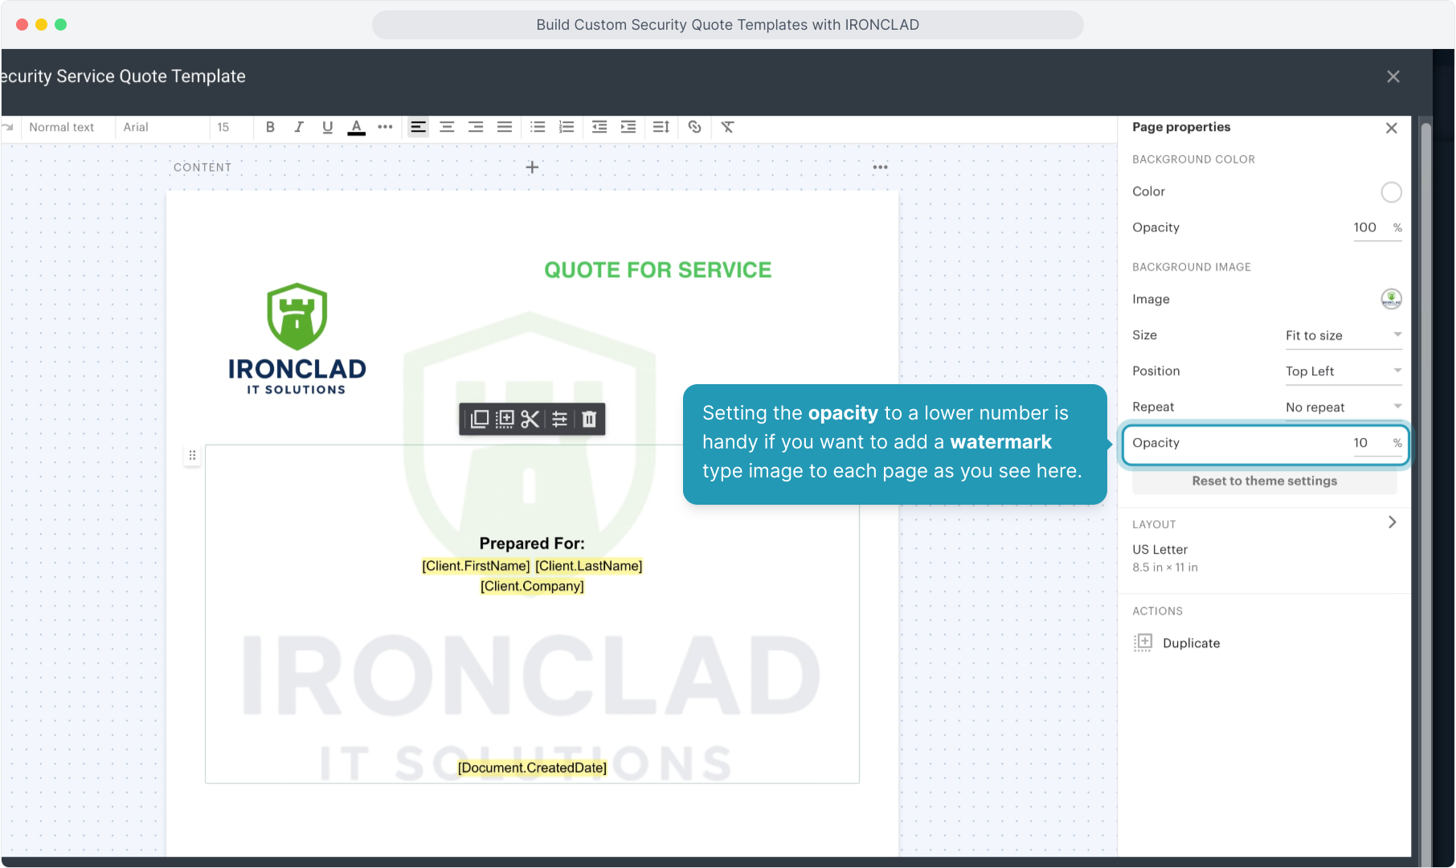Click the scissors cut icon
This screenshot has width=1456, height=868.
pos(530,420)
